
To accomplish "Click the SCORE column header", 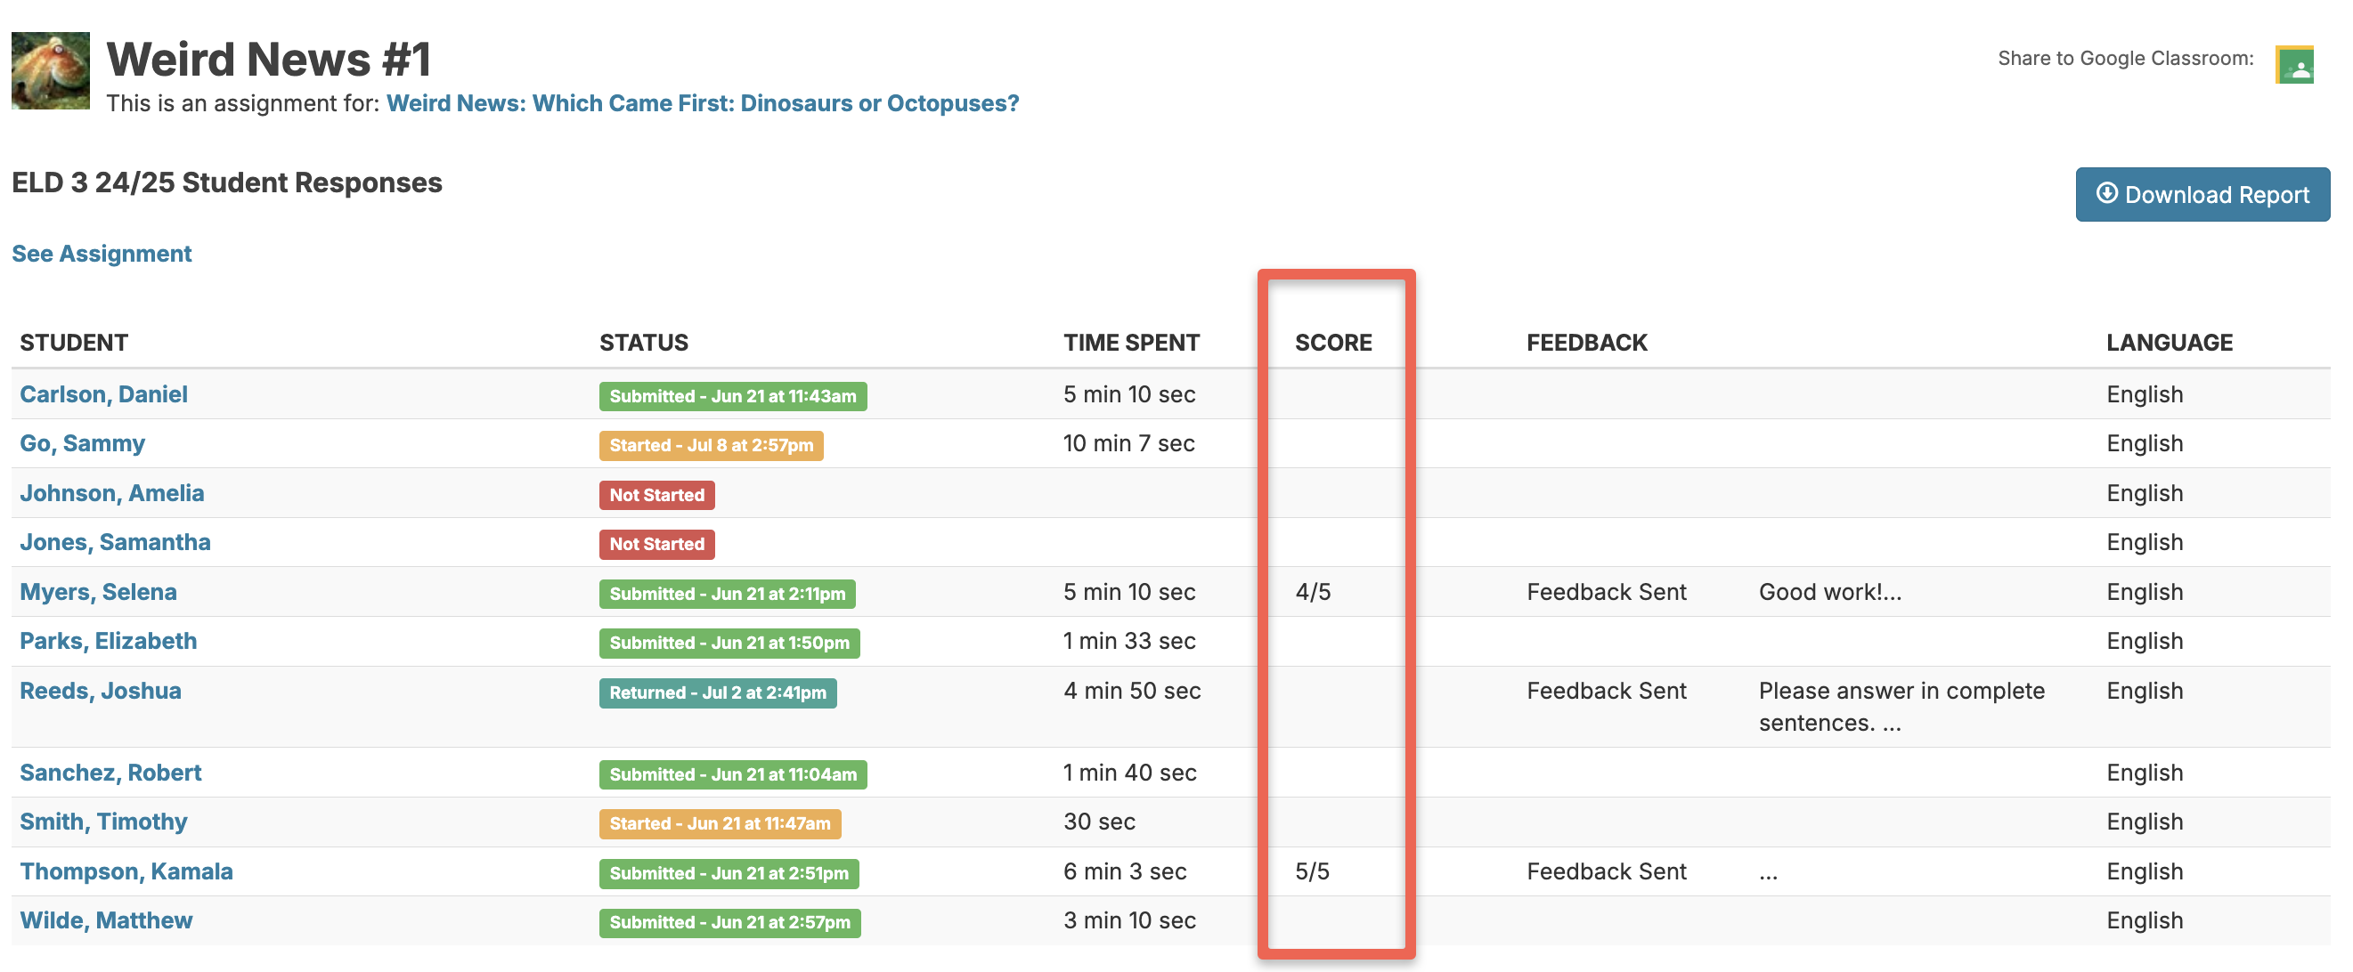I will pos(1332,344).
